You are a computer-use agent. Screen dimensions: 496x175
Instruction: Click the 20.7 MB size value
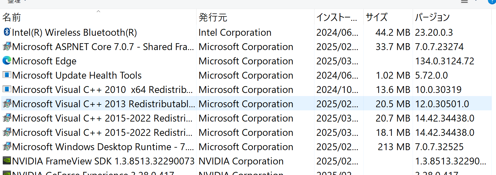click(393, 118)
